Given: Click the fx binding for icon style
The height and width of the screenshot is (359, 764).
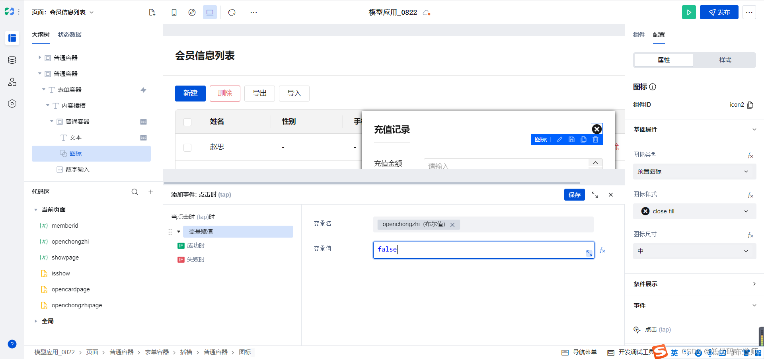Looking at the screenshot, I should point(750,195).
